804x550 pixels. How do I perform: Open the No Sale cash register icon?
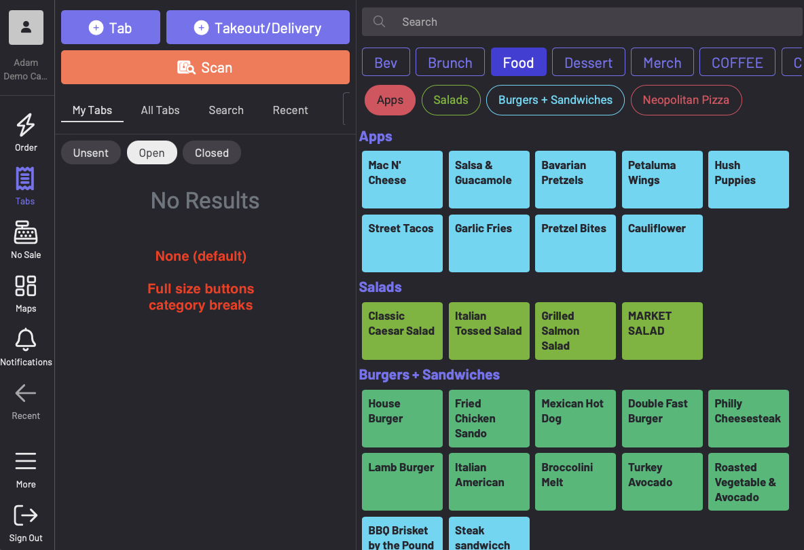tap(26, 233)
